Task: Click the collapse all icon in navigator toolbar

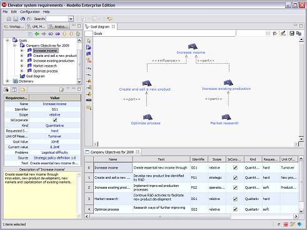Action: click(31, 34)
